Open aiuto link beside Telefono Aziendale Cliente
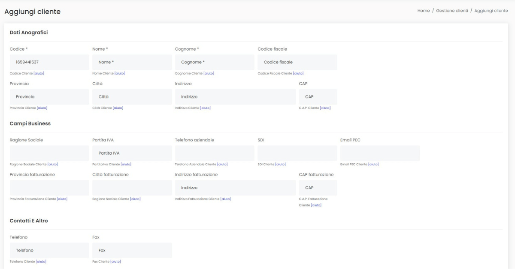The image size is (515, 269). [222, 164]
